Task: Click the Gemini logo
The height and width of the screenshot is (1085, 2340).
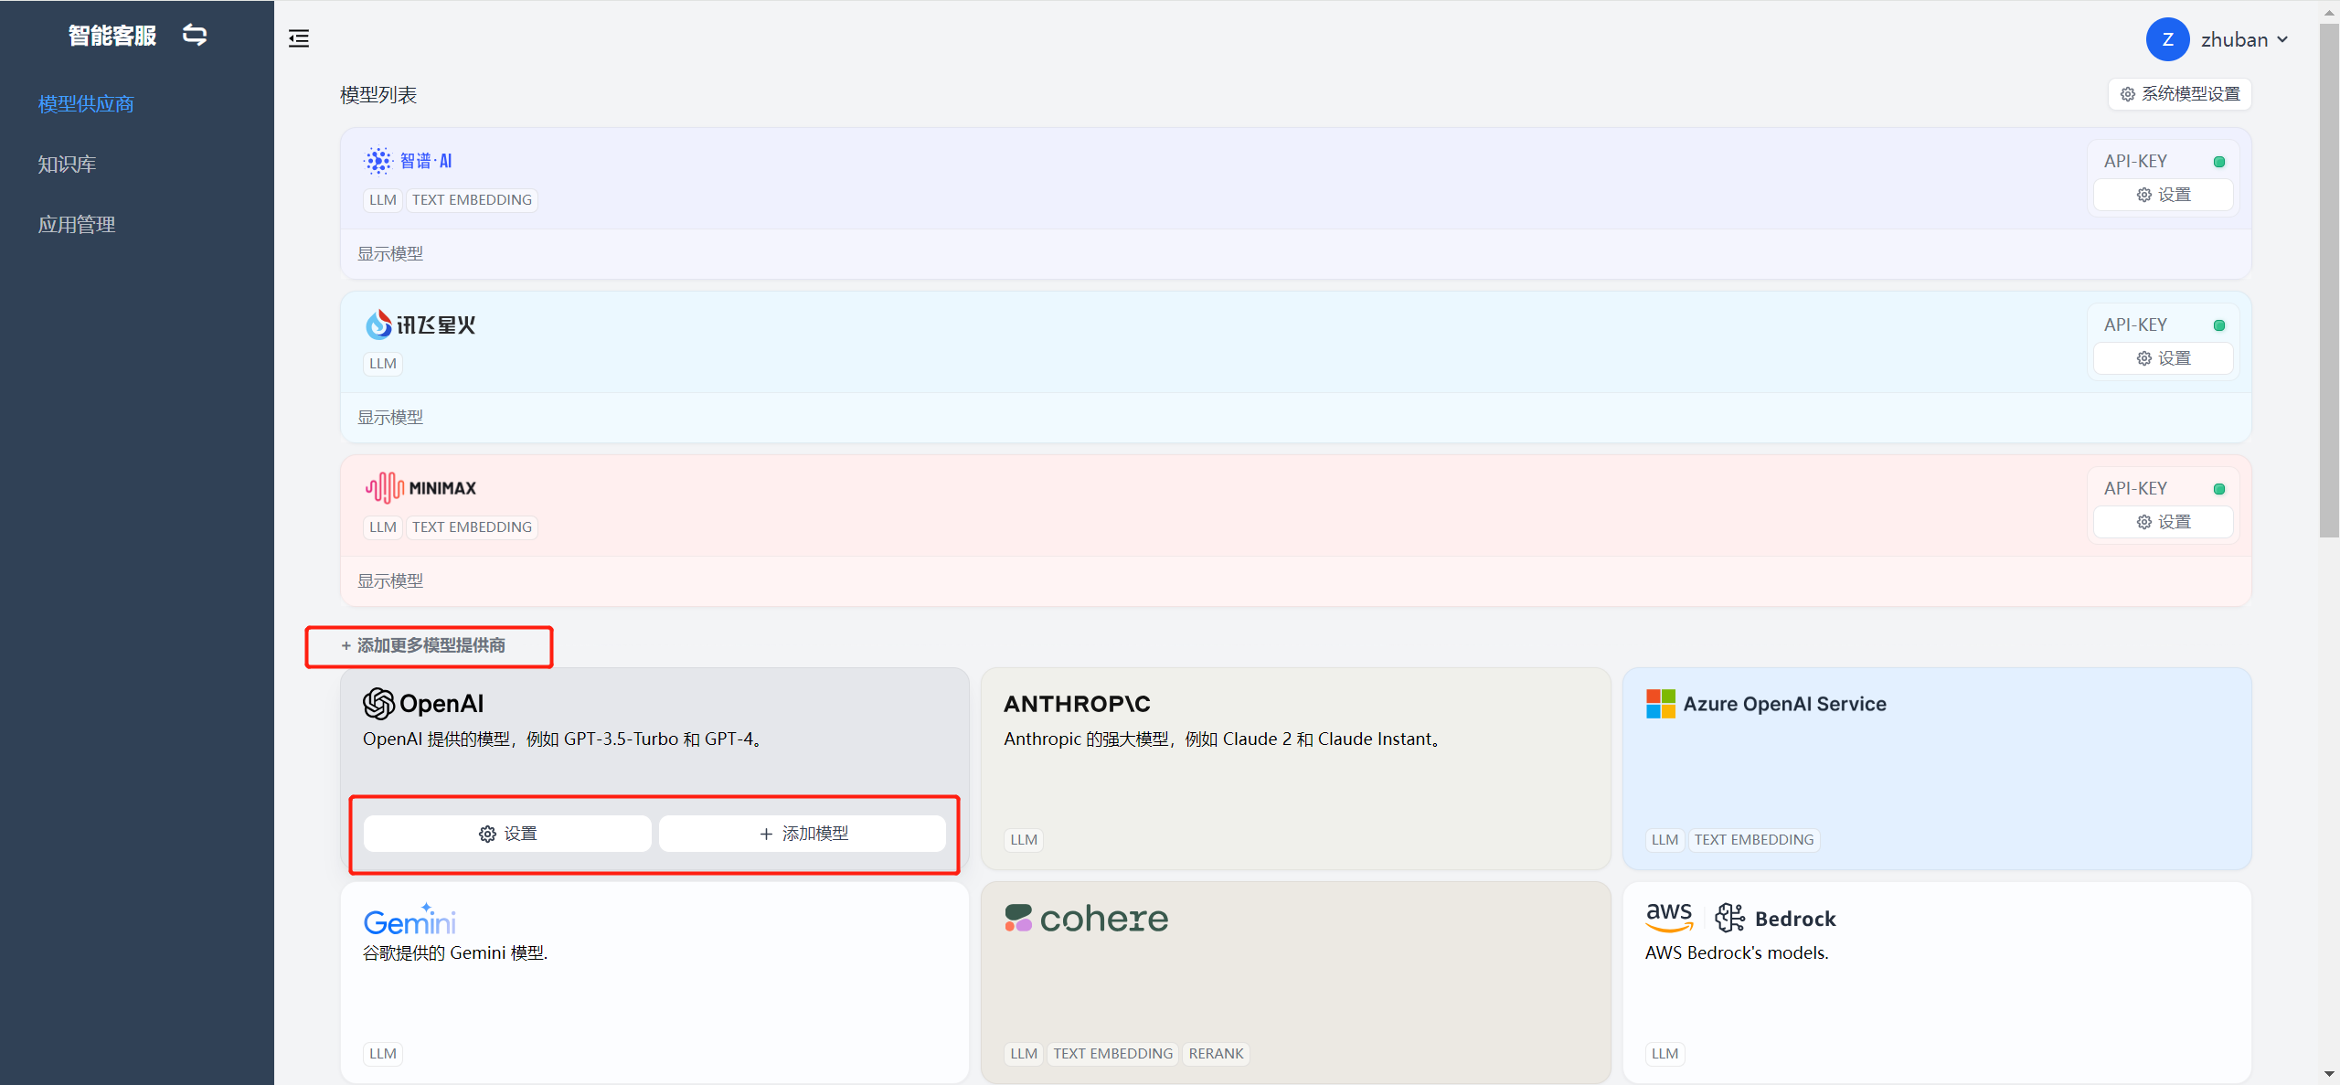Action: pyautogui.click(x=409, y=920)
